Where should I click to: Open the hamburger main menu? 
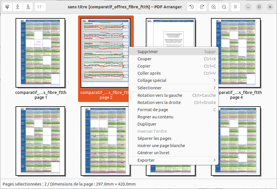(x=235, y=7)
